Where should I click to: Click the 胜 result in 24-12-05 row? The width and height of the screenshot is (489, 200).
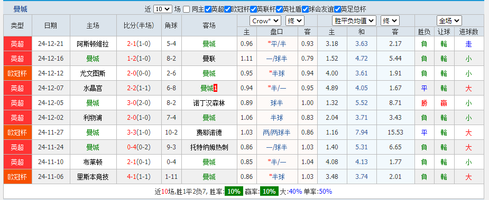[x=424, y=103]
